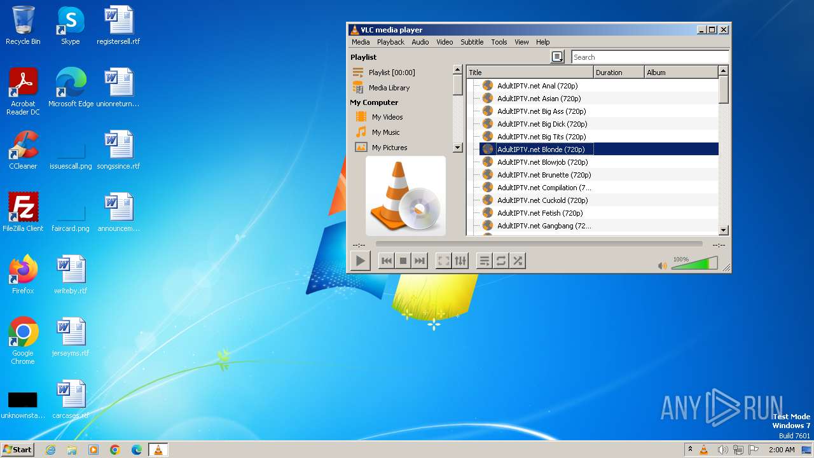This screenshot has height=458, width=814.
Task: Change playlist view mode icon
Action: (x=558, y=57)
